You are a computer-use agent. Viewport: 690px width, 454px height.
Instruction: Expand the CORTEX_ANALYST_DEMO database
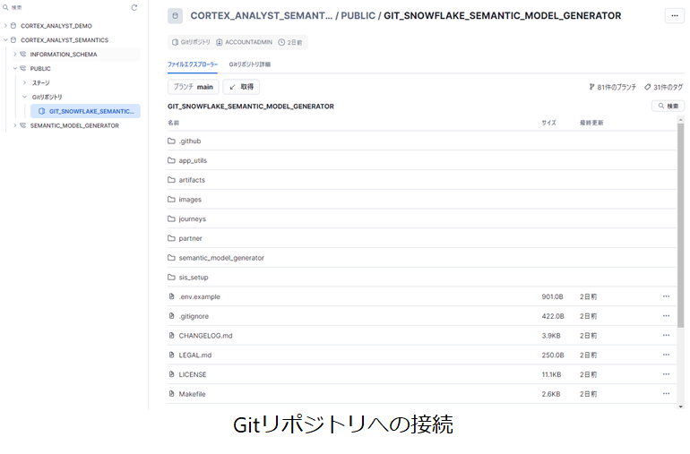coord(5,26)
